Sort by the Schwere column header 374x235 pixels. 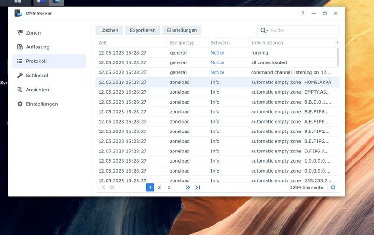228,43
